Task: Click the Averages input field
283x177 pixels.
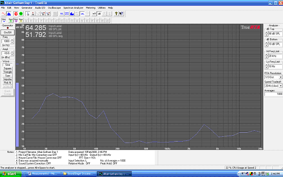Action: click(274, 94)
